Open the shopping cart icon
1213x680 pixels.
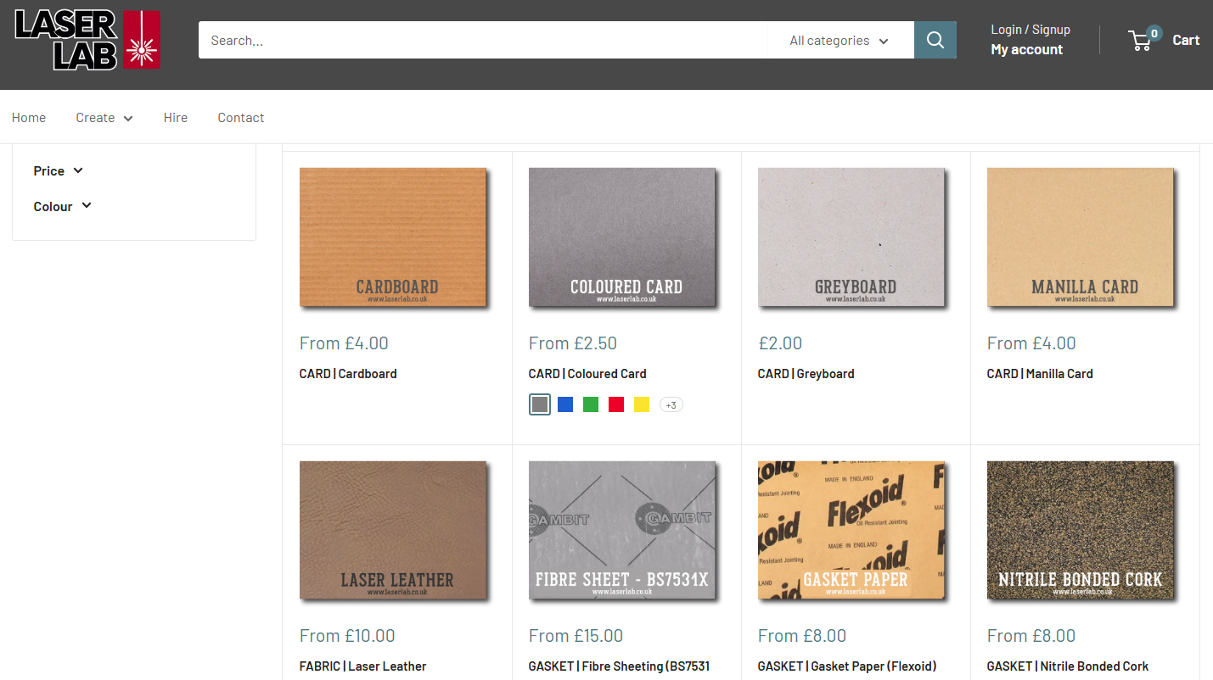1141,40
